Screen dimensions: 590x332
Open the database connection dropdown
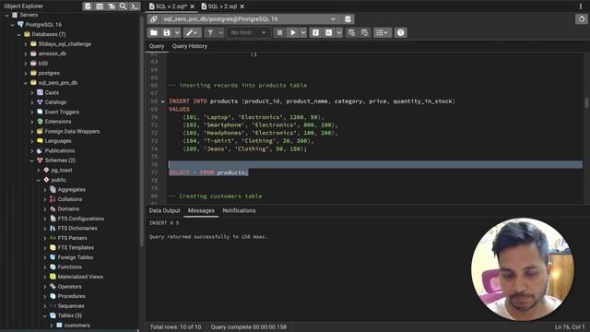point(333,18)
